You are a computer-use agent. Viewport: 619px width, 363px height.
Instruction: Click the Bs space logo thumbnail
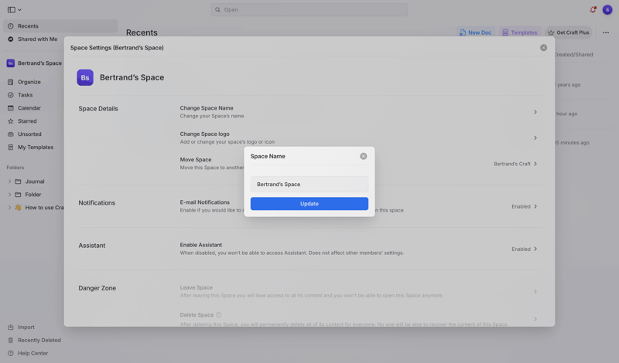pyautogui.click(x=85, y=77)
